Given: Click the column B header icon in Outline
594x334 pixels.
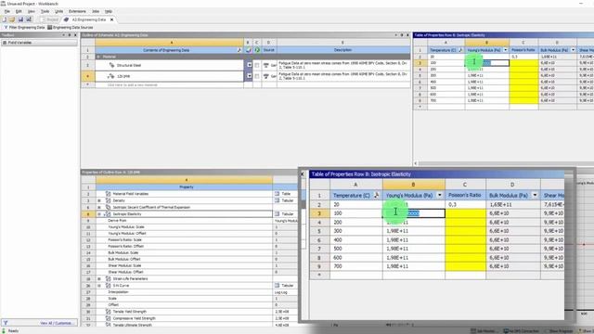Looking at the screenshot, I should tap(249, 50).
